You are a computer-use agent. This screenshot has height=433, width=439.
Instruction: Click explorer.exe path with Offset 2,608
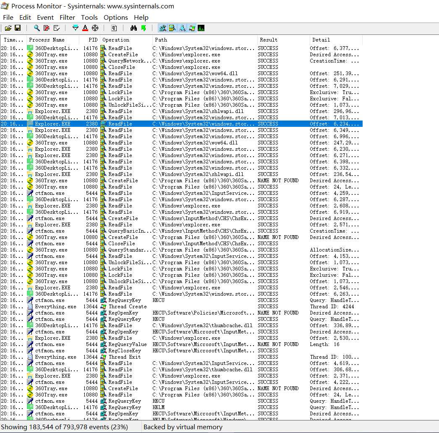(x=186, y=205)
